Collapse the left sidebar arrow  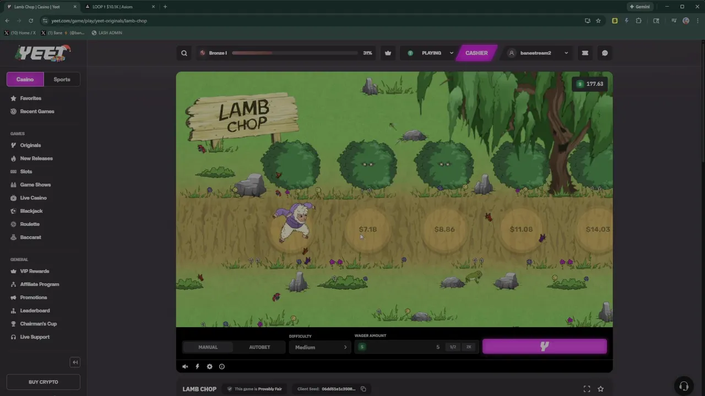[x=75, y=362]
